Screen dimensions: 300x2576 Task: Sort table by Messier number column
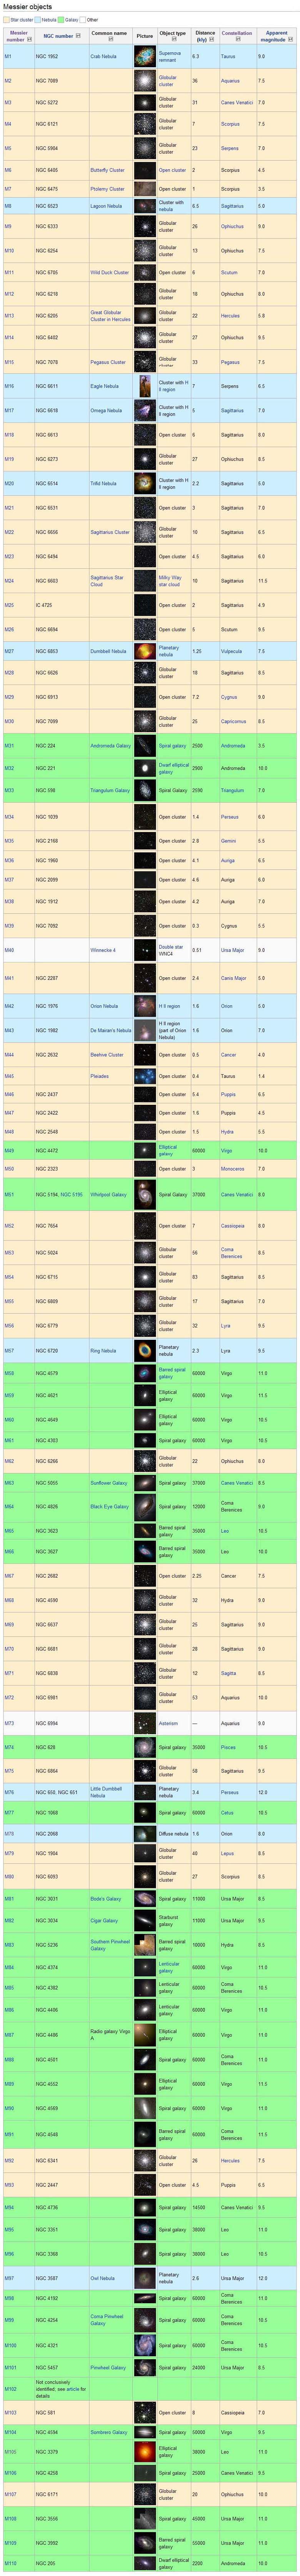tap(28, 39)
